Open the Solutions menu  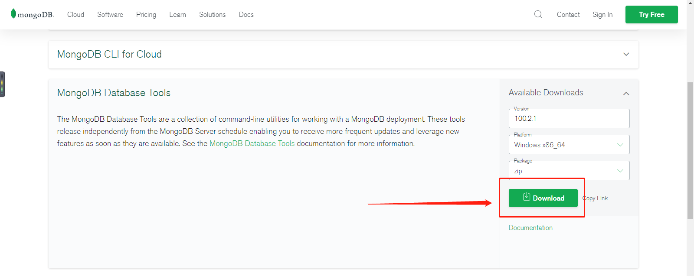coord(213,14)
